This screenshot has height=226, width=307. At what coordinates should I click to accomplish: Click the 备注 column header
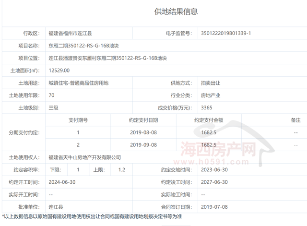(x=295, y=120)
